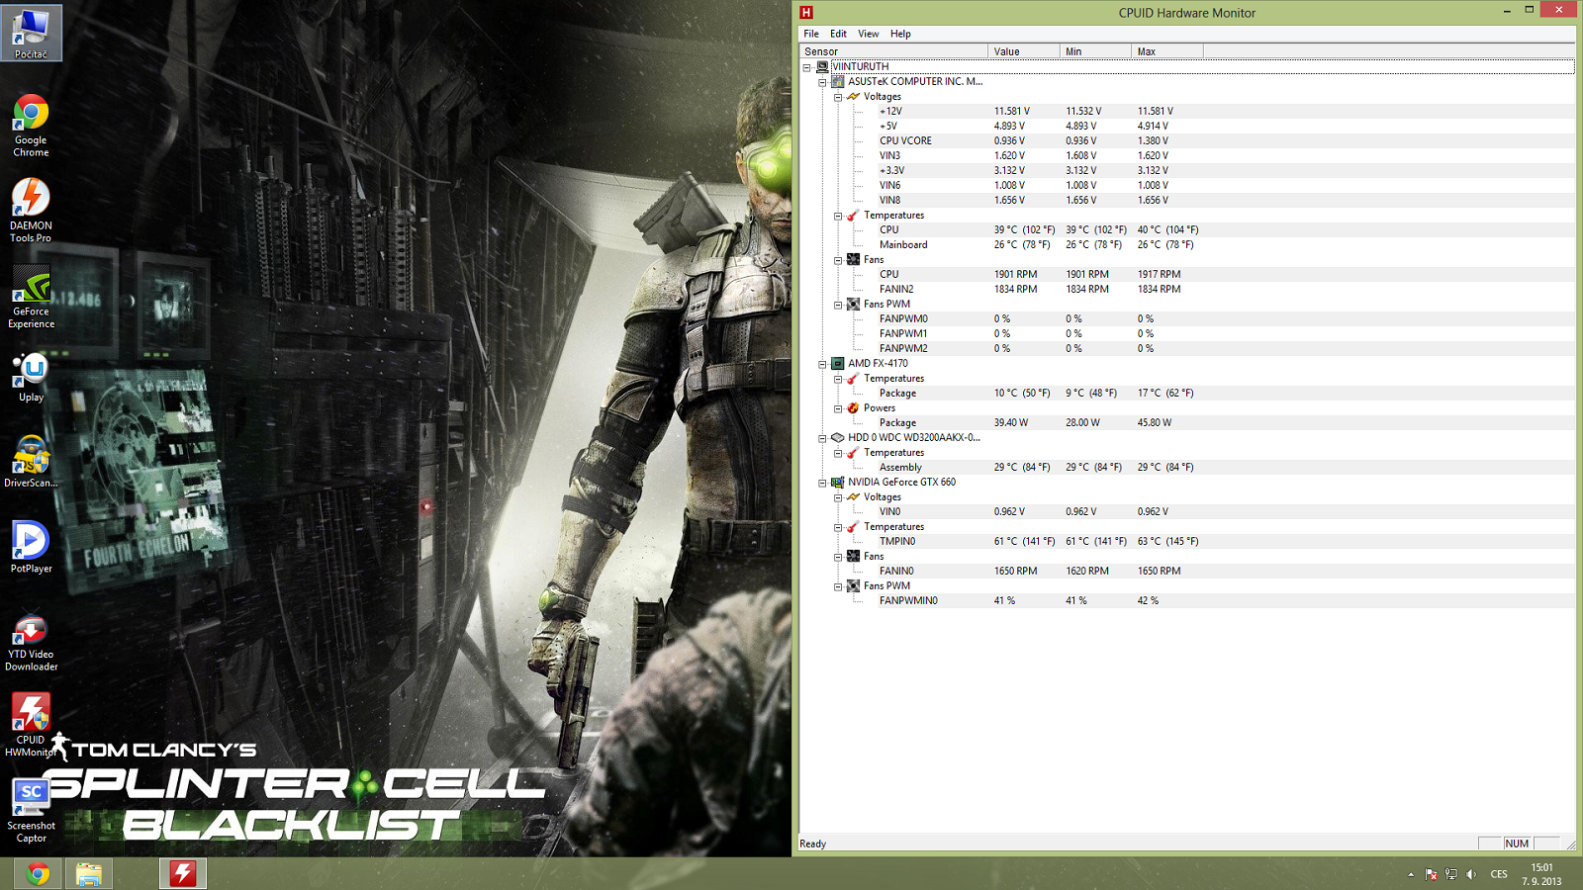1583x890 pixels.
Task: Collapse NVIDIA GeForce GTX 660 node
Action: point(822,483)
